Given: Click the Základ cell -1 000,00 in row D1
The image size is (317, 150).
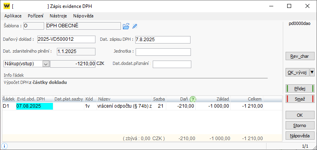Looking at the screenshot, I should [x=213, y=106].
